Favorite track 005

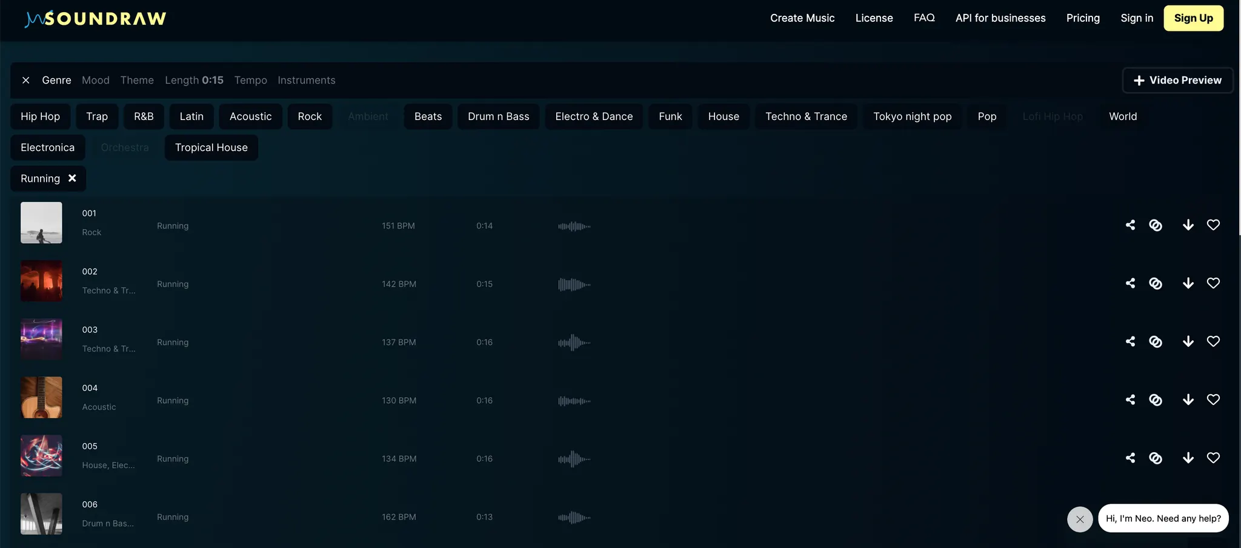pos(1213,458)
